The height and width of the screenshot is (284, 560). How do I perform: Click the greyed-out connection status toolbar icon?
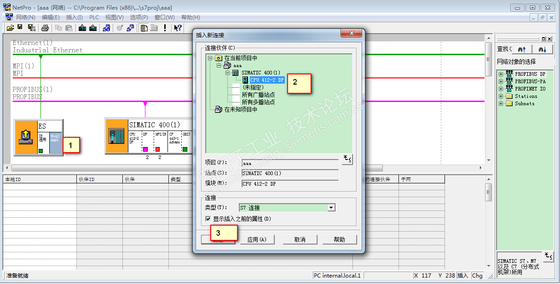click(x=120, y=28)
